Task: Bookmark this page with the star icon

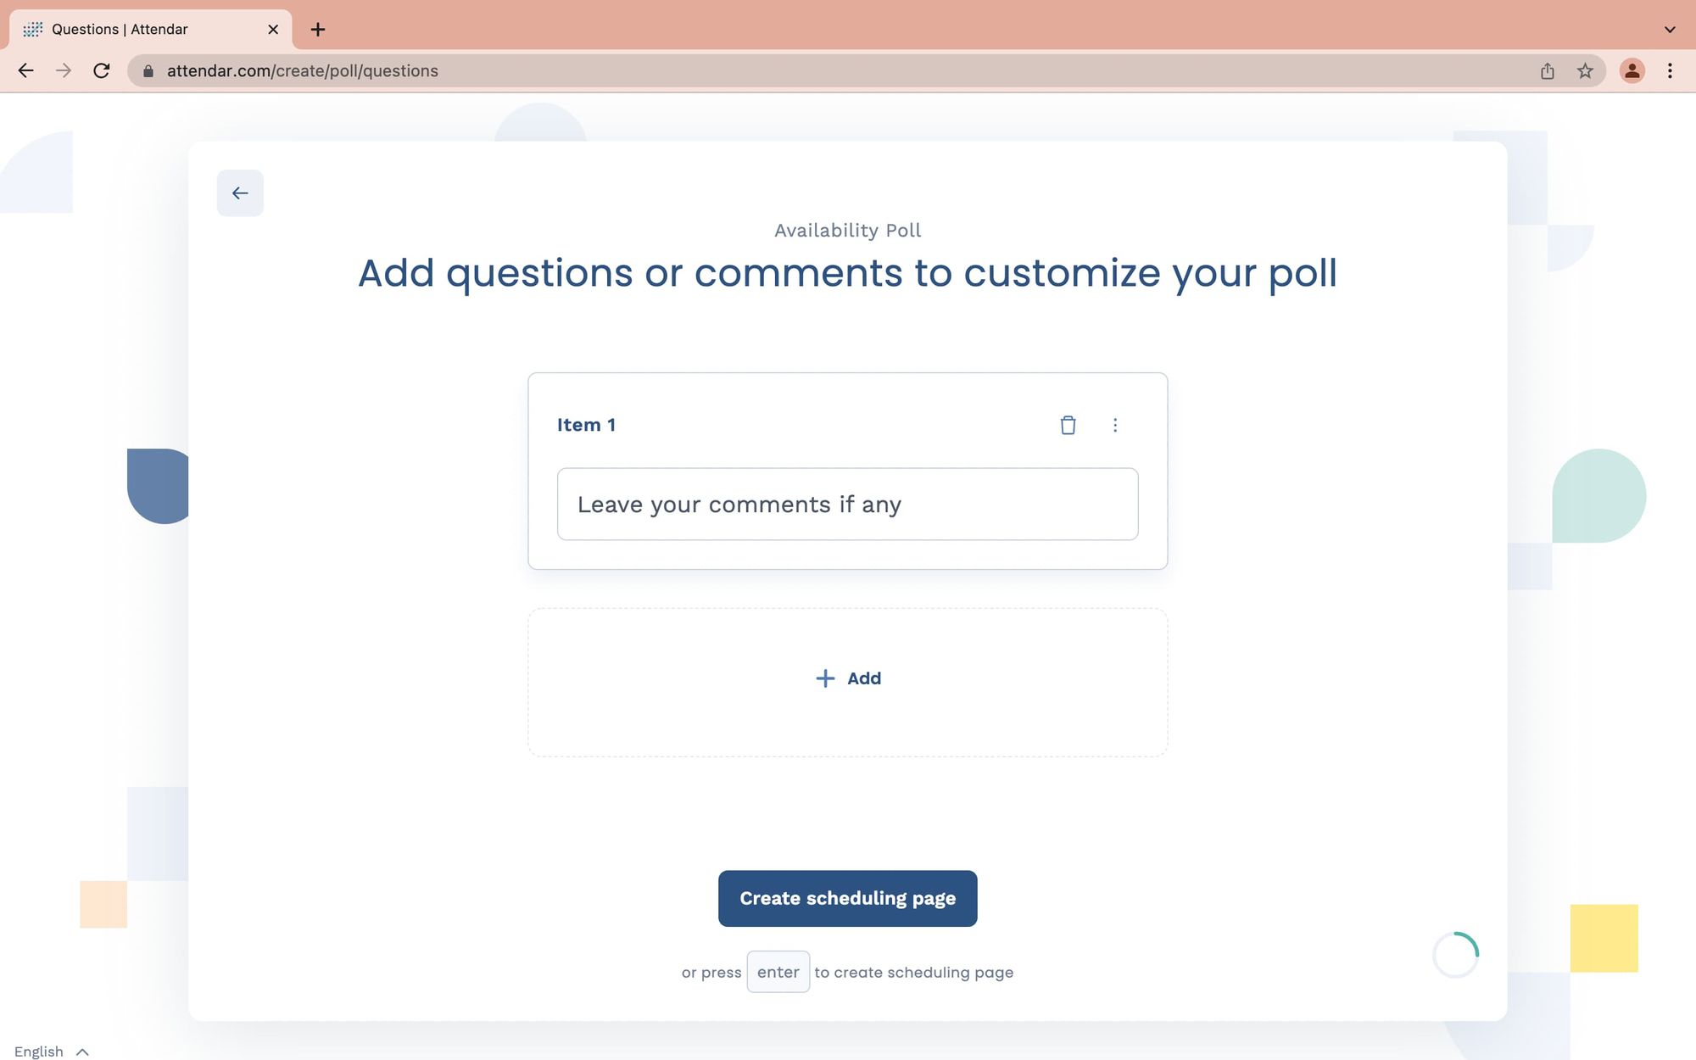Action: pos(1585,71)
